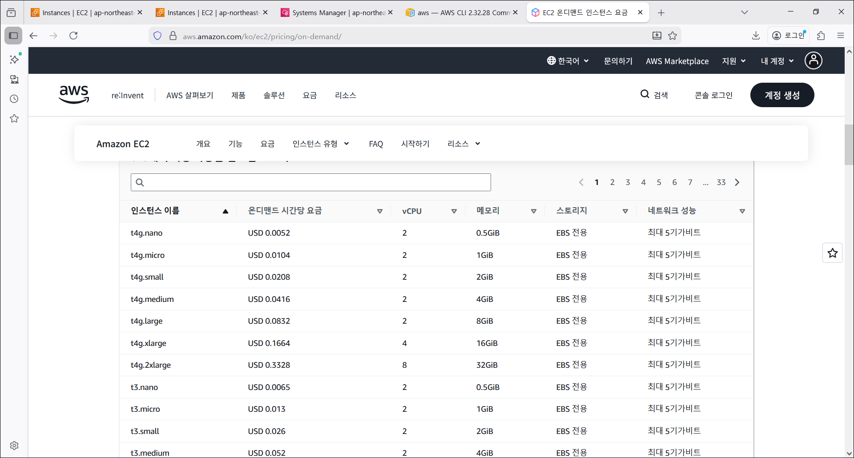Open synced tabs in the sidebar

(x=14, y=79)
